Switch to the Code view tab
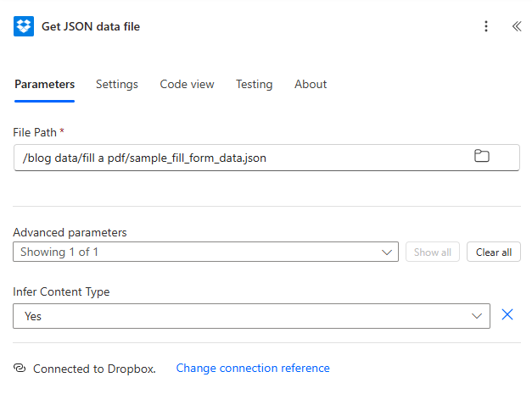This screenshot has width=532, height=405. [187, 85]
